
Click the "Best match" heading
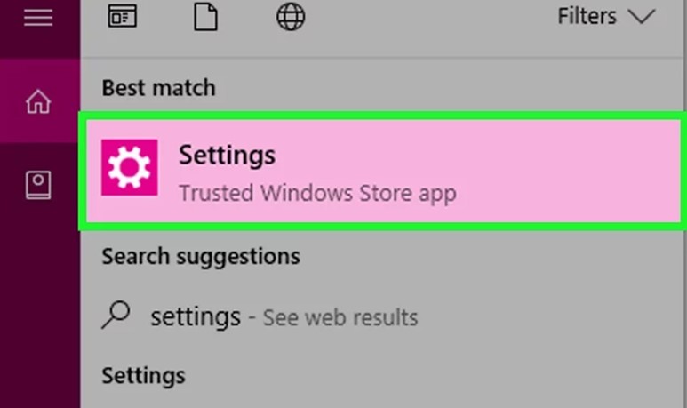(x=158, y=88)
